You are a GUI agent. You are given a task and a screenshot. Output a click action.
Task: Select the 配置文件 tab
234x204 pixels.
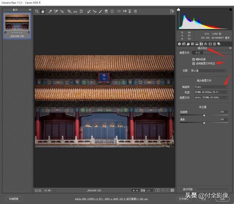184,53
